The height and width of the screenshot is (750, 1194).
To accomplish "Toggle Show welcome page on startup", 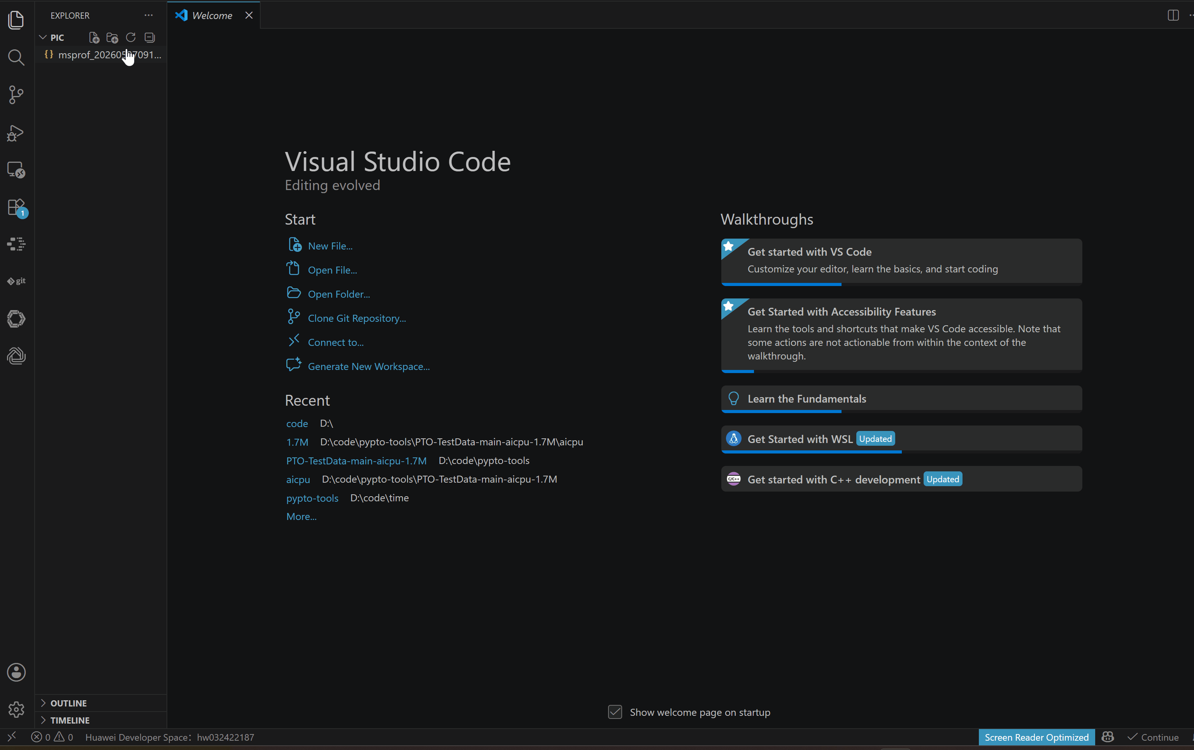I will click(615, 712).
